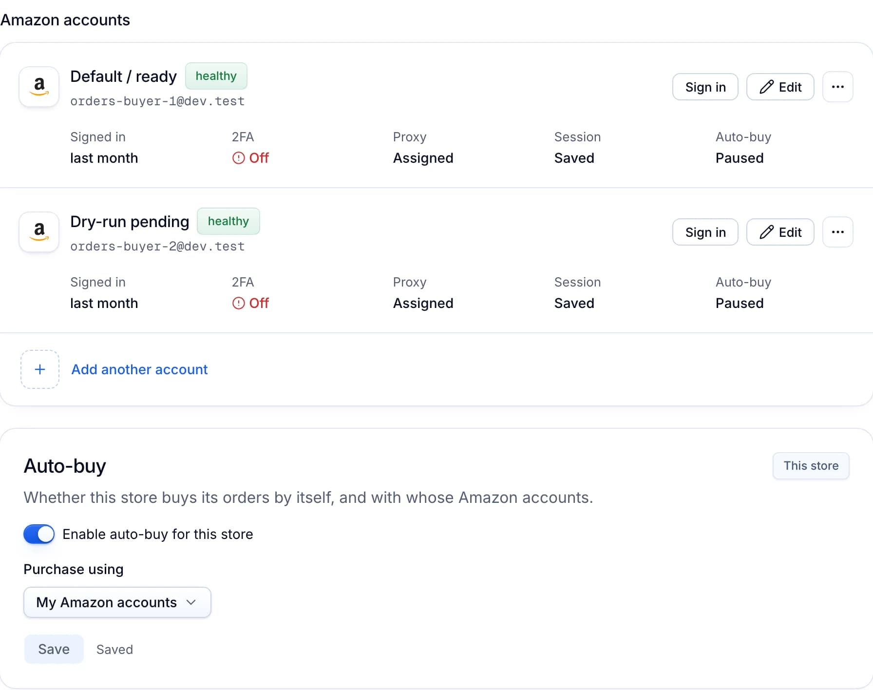Click Add another account link
Image resolution: width=873 pixels, height=690 pixels.
(x=139, y=369)
